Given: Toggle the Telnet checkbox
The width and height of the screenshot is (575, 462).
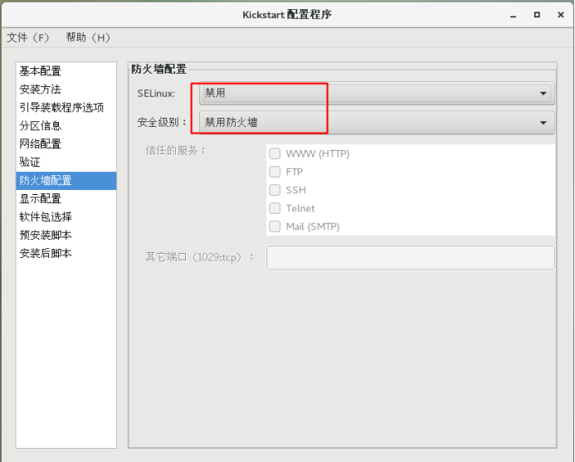Looking at the screenshot, I should coord(275,208).
